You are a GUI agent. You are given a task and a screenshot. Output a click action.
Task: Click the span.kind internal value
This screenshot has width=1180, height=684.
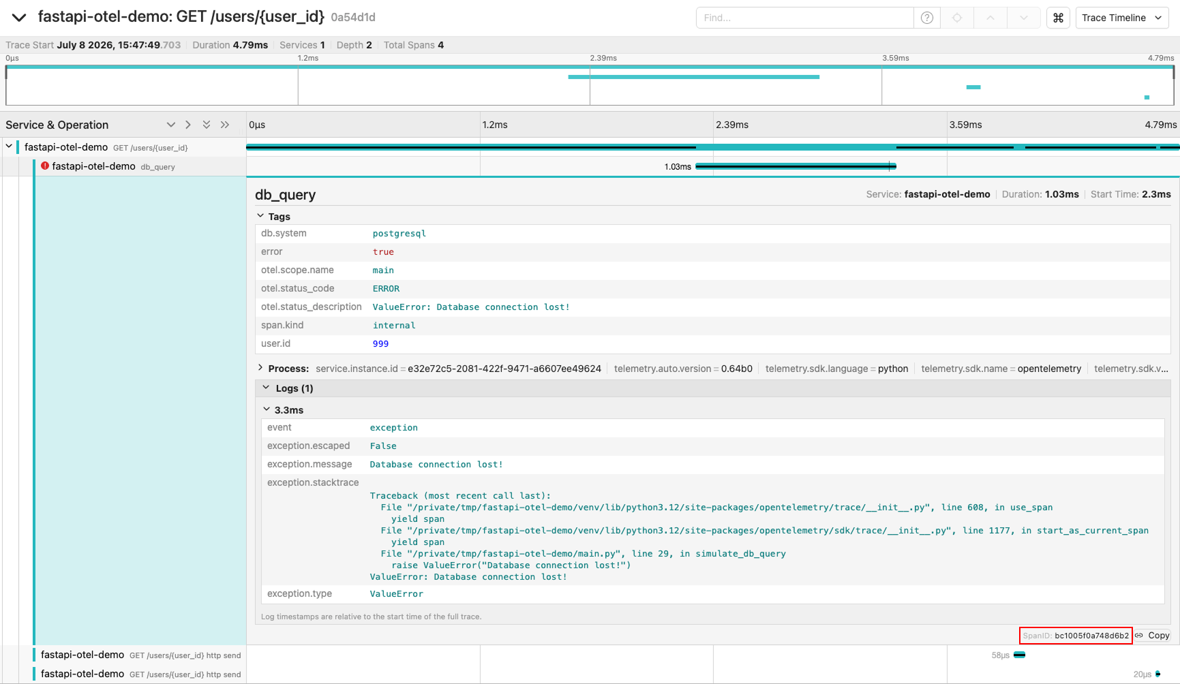click(x=394, y=326)
